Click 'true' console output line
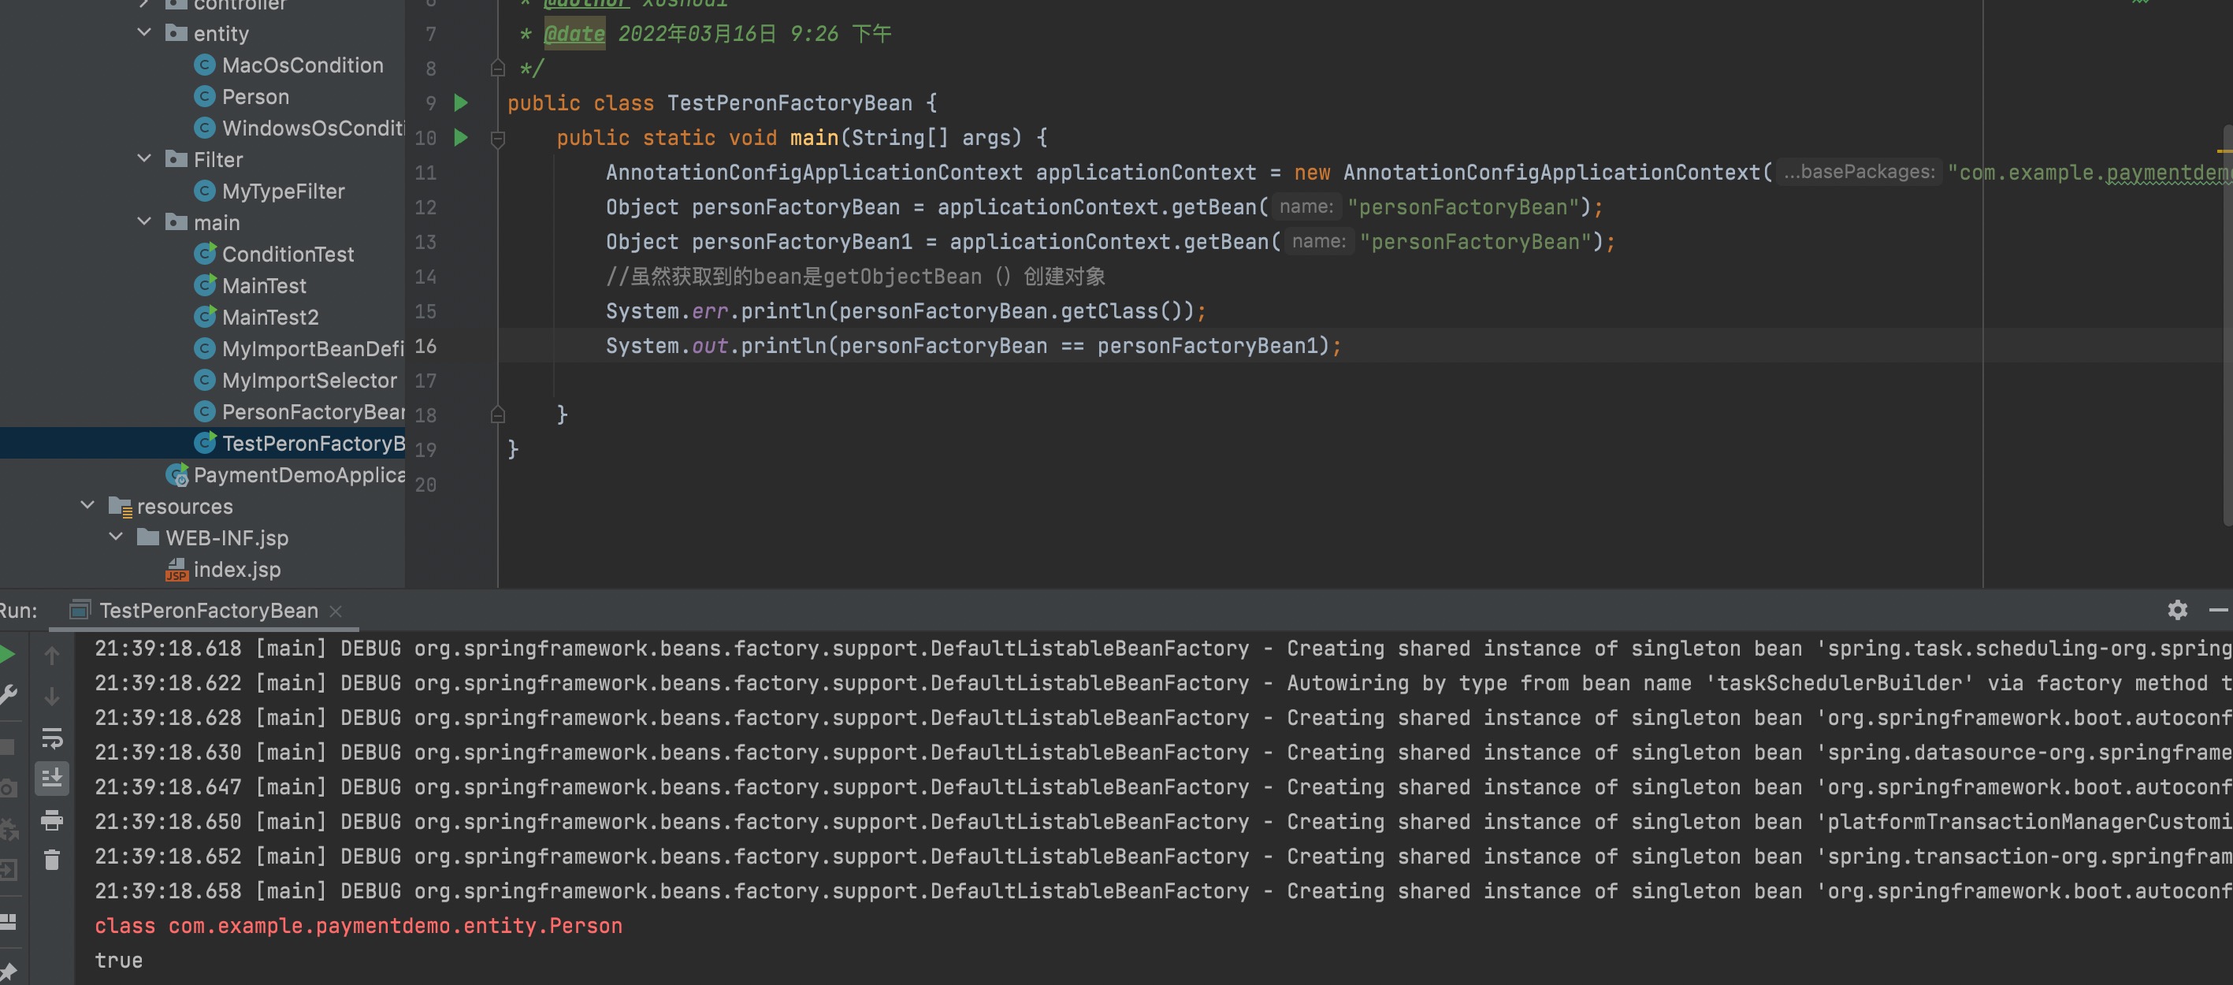This screenshot has height=985, width=2233. (119, 961)
